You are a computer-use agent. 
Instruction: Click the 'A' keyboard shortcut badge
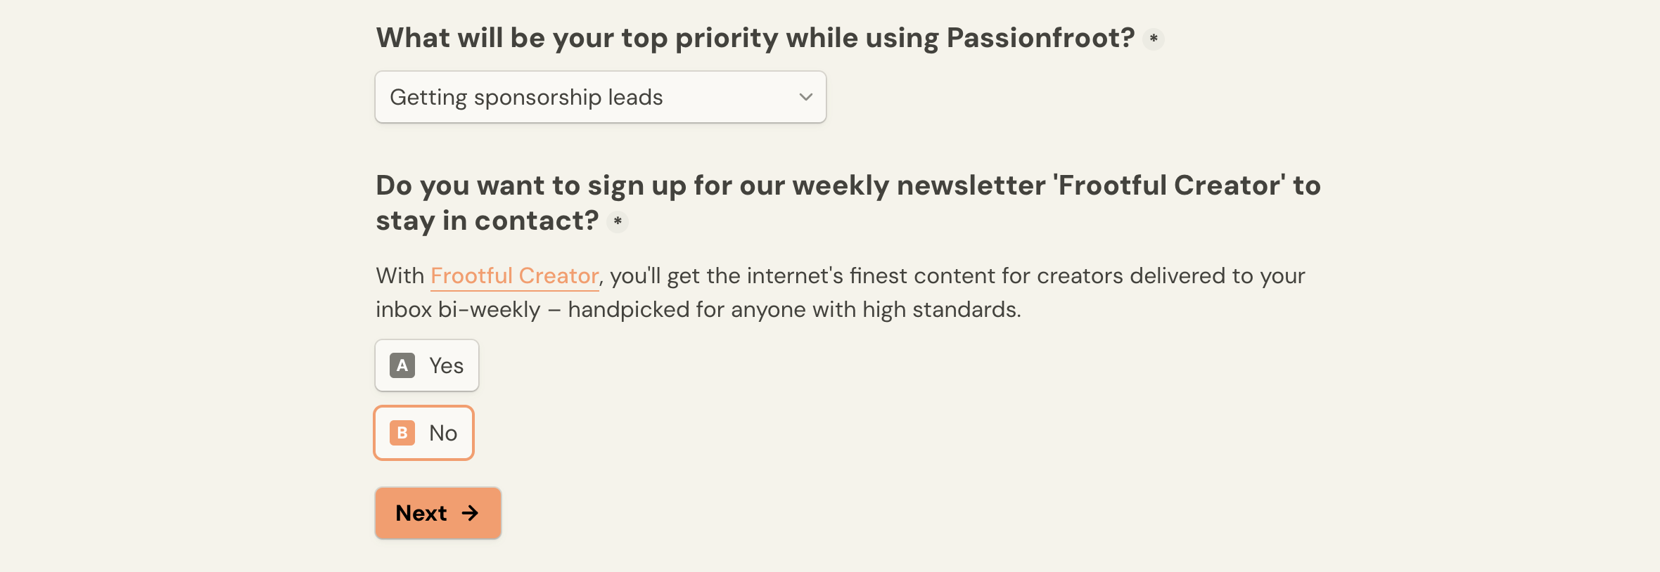pyautogui.click(x=401, y=365)
